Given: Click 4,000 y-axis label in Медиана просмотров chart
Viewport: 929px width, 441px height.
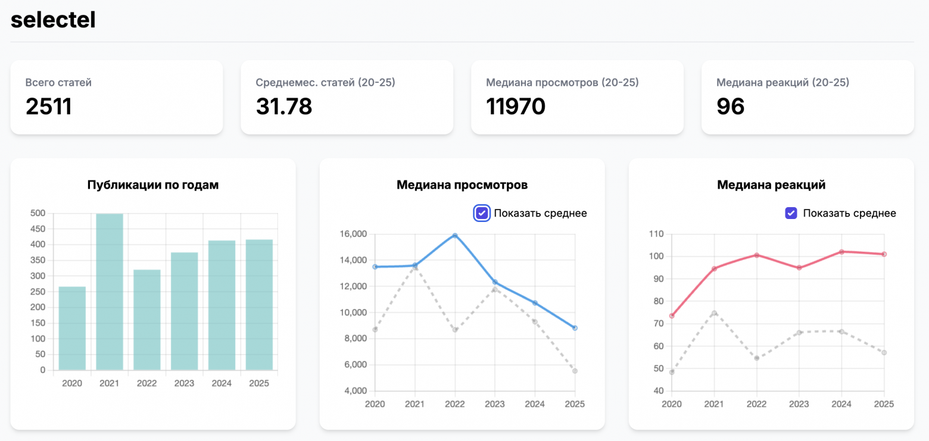Looking at the screenshot, I should [x=354, y=391].
